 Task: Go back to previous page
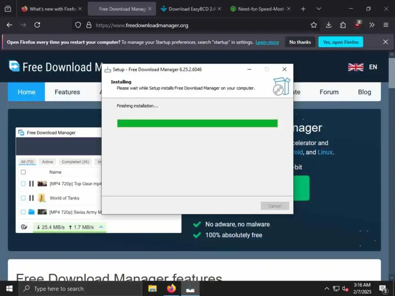click(x=10, y=25)
